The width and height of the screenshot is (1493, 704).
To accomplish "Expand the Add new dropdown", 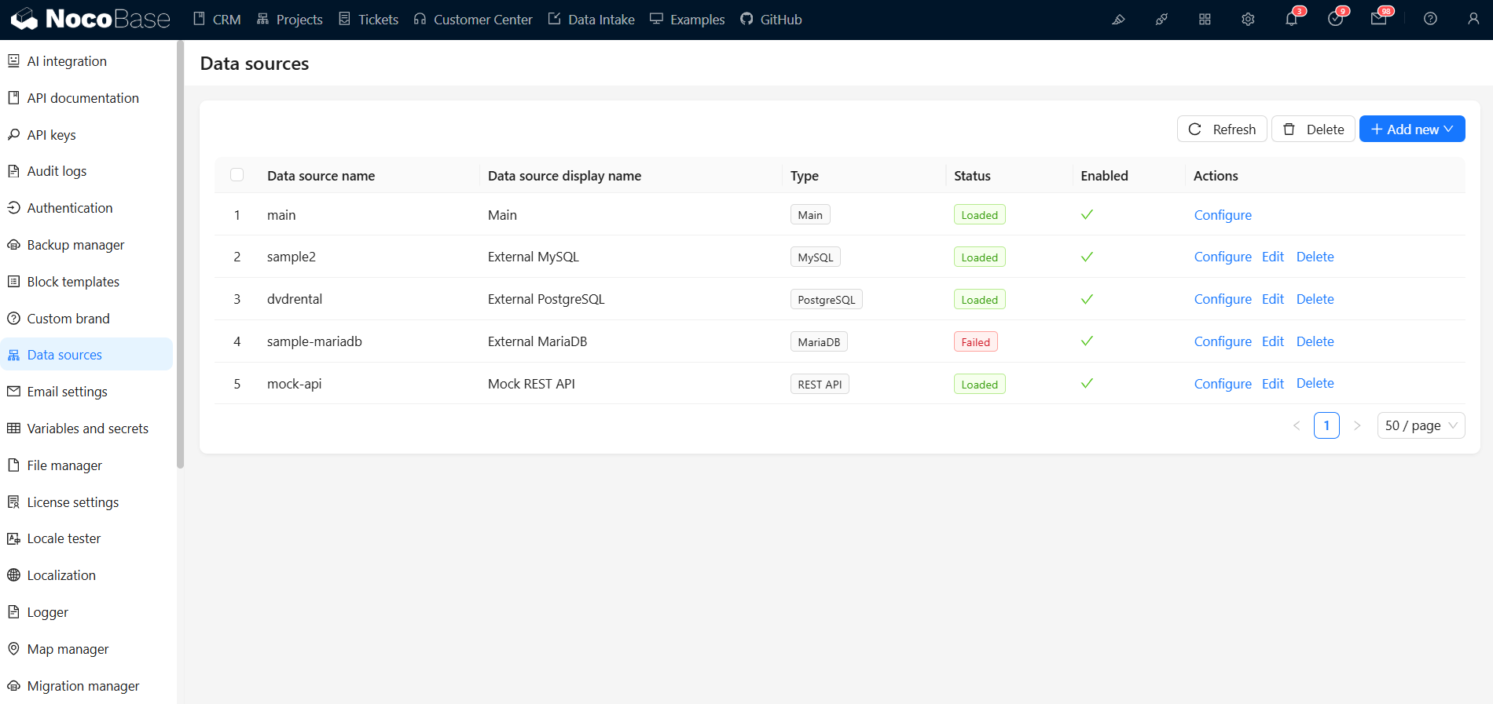I will (x=1411, y=129).
